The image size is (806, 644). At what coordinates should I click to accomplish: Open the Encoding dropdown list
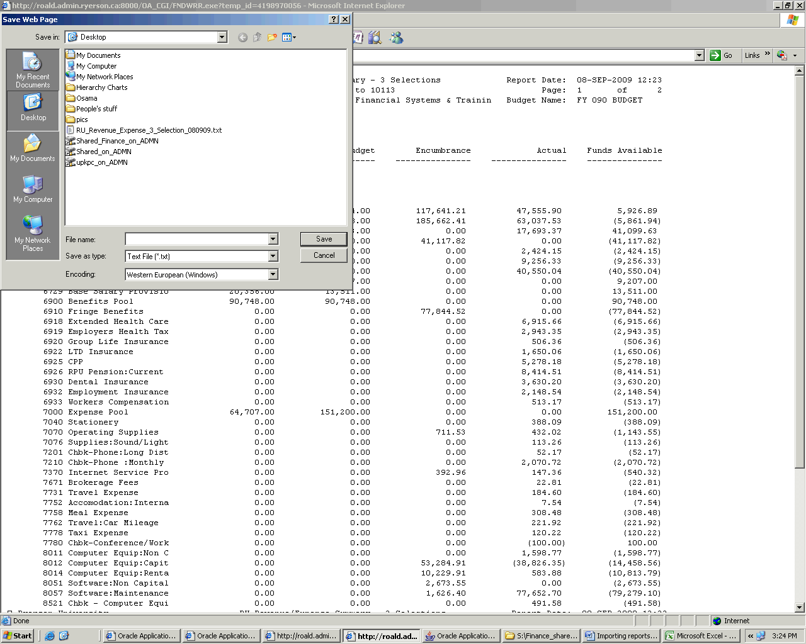[273, 275]
